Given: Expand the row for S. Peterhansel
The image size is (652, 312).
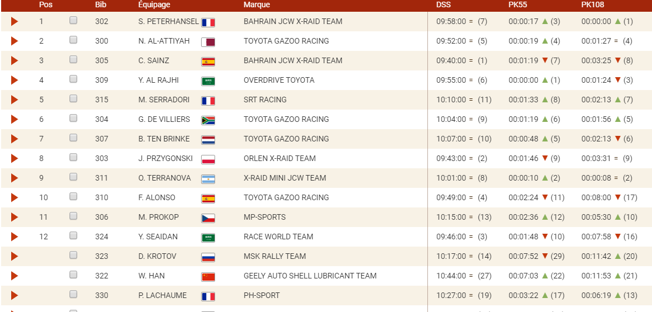Looking at the screenshot, I should [x=15, y=22].
